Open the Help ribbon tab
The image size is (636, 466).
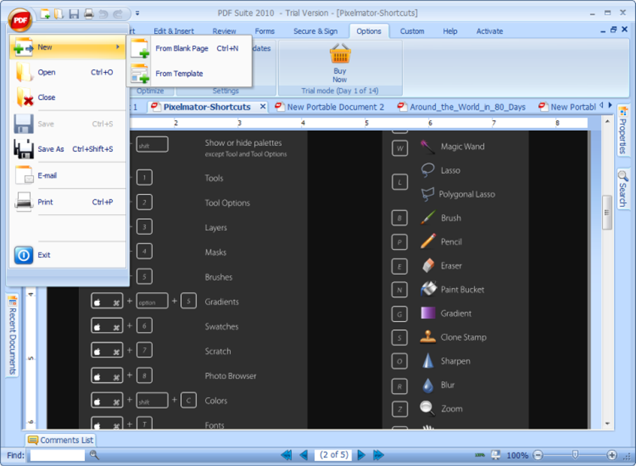(450, 31)
